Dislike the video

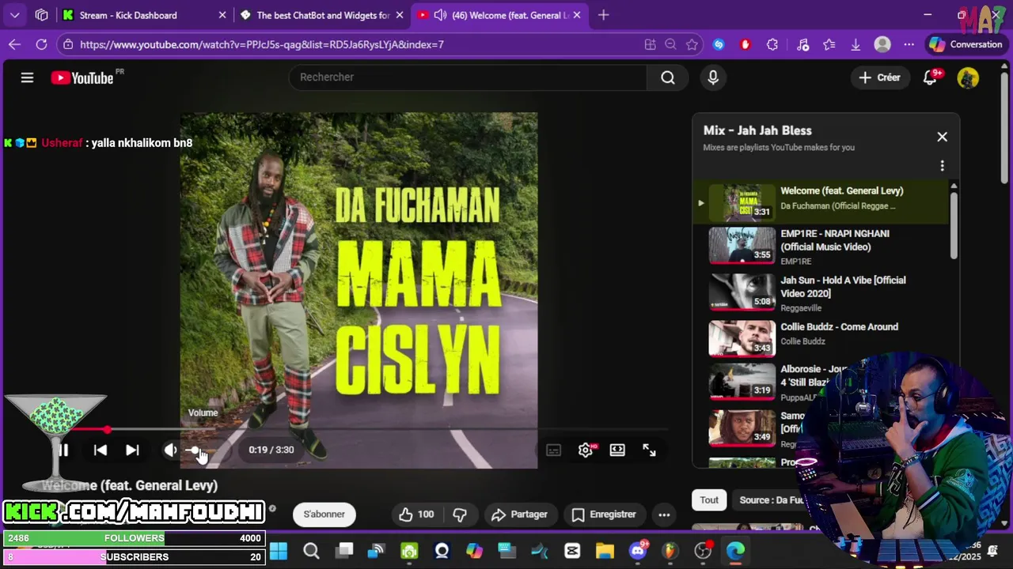[x=460, y=514]
